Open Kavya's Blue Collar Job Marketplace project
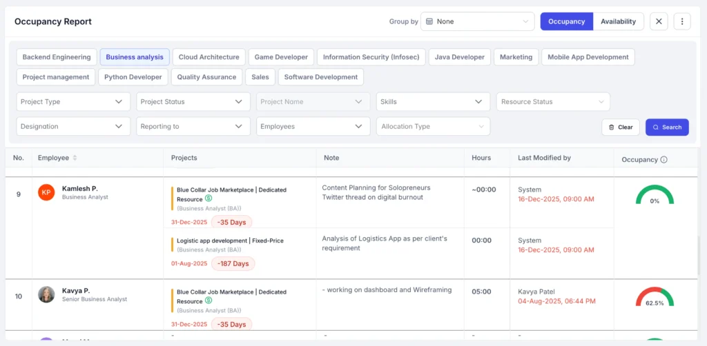707x346 pixels. [231, 296]
